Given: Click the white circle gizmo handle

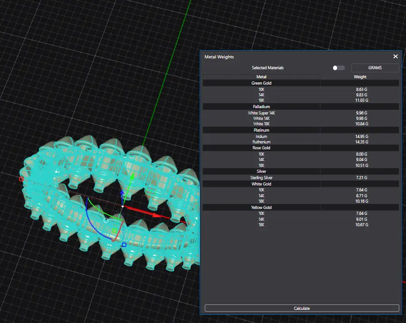Looking at the screenshot, I should (x=106, y=220).
